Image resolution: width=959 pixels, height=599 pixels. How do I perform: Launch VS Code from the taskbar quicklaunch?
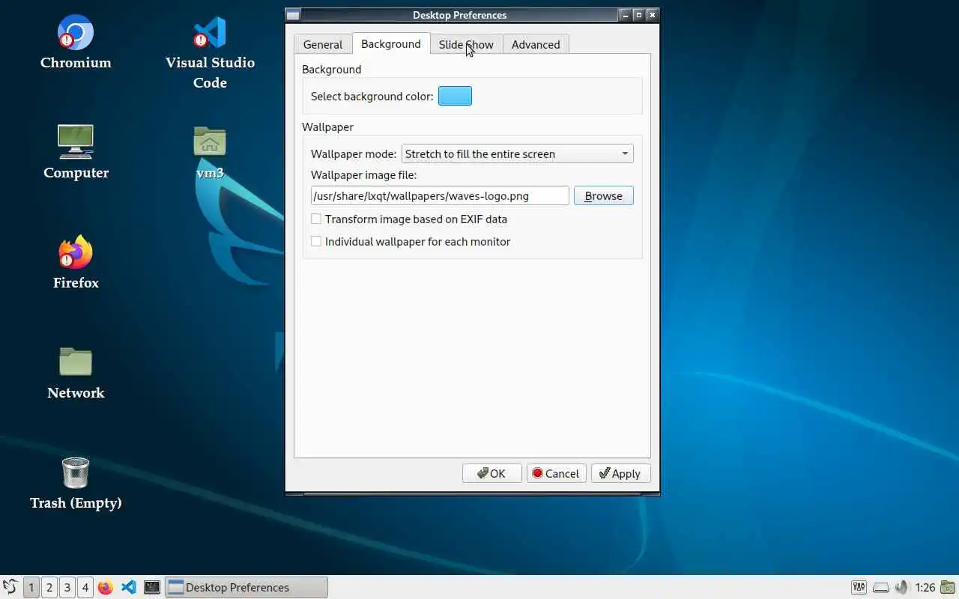pos(129,587)
